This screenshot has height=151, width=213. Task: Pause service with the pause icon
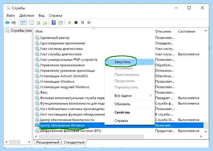[82, 22]
